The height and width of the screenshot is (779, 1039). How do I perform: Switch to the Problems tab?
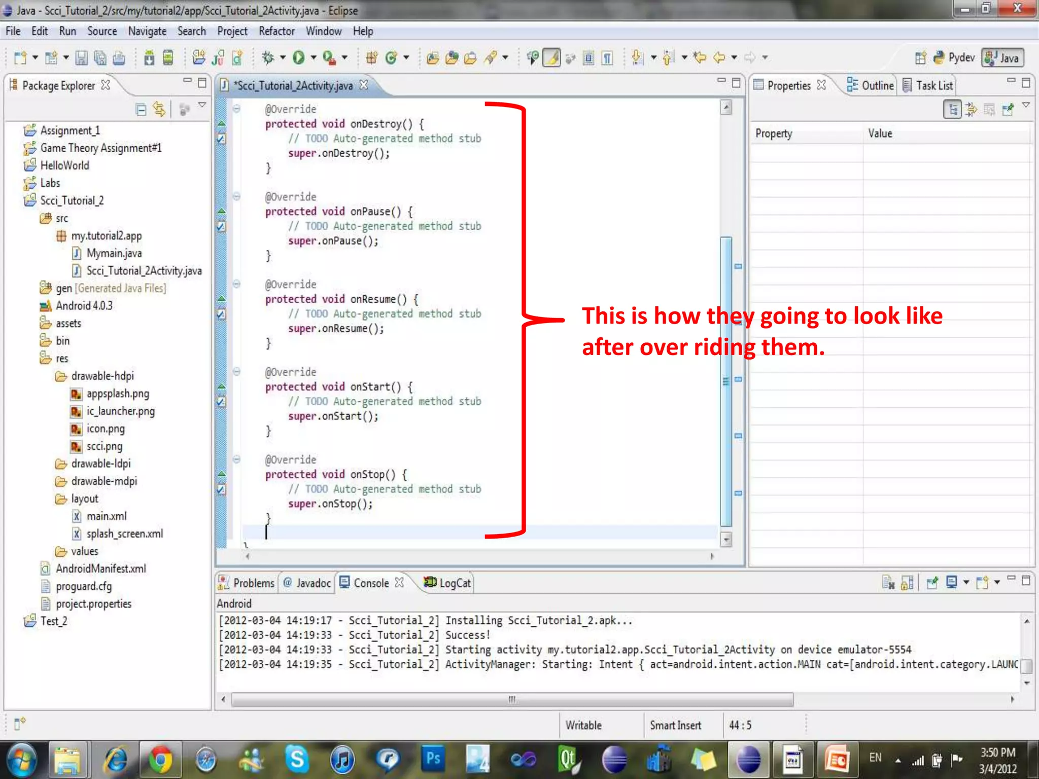[x=246, y=583]
